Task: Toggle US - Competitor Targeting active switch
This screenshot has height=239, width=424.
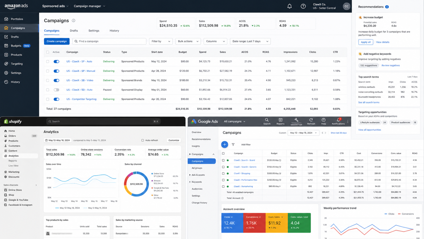Action: (x=56, y=99)
